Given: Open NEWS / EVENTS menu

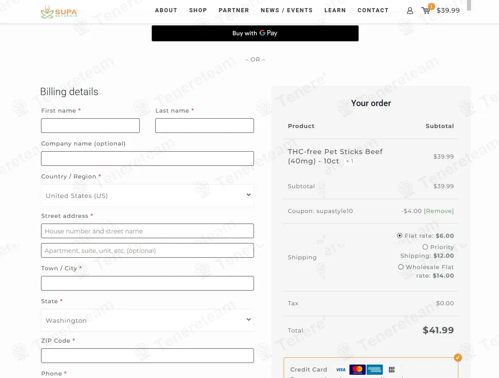Looking at the screenshot, I should click(287, 11).
